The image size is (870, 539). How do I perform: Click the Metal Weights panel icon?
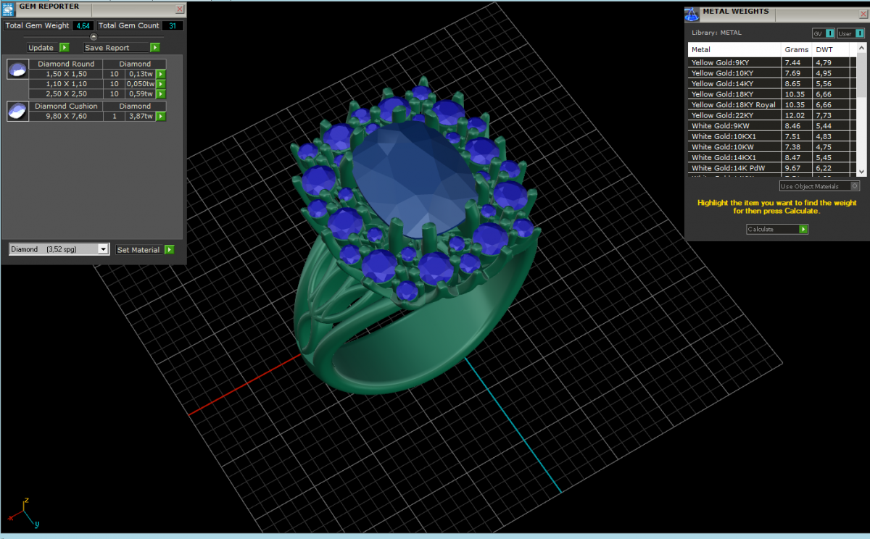click(692, 13)
